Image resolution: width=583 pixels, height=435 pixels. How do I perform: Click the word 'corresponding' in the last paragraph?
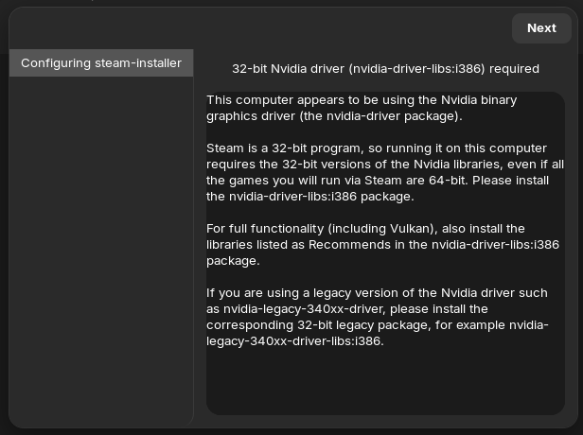coord(249,325)
